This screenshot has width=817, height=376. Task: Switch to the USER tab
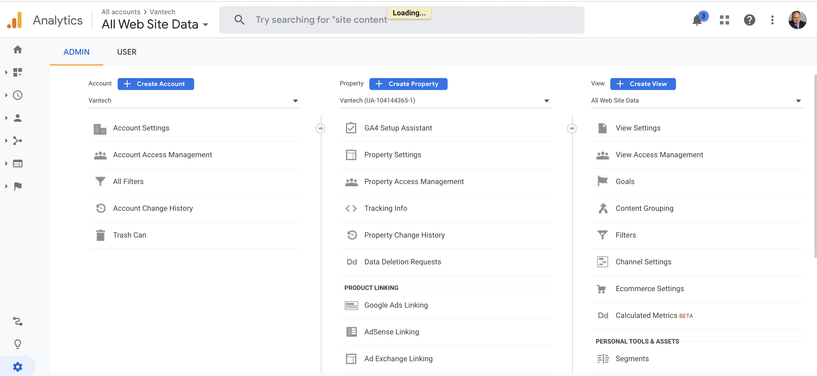pos(126,52)
